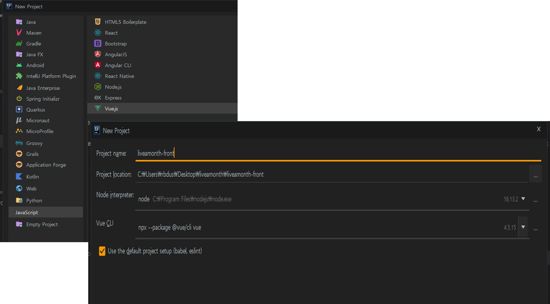Choose Node.js label in generator list
This screenshot has height=304, width=550.
113,87
